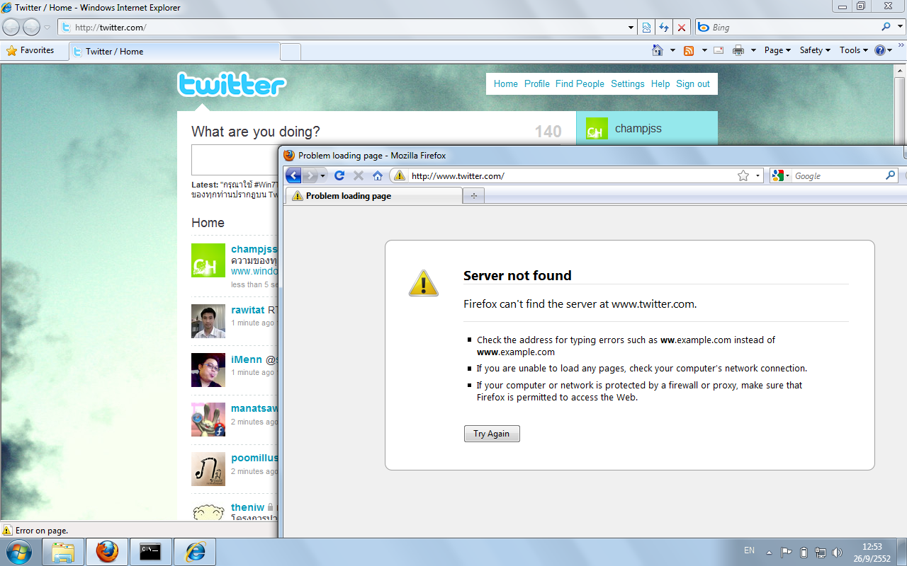
Task: Go back in Internet Explorer
Action: (11, 28)
